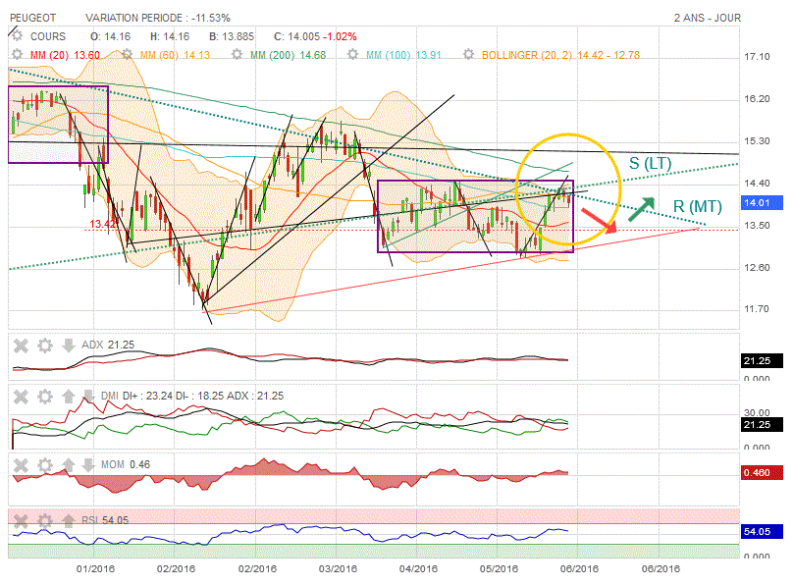This screenshot has height=586, width=793.
Task: Move the MOM panel up
Action: [x=69, y=465]
